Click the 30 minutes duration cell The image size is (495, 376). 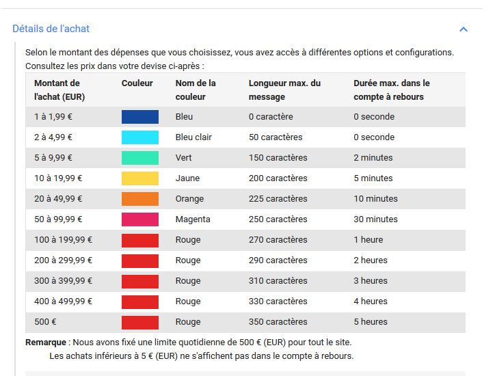(x=375, y=219)
